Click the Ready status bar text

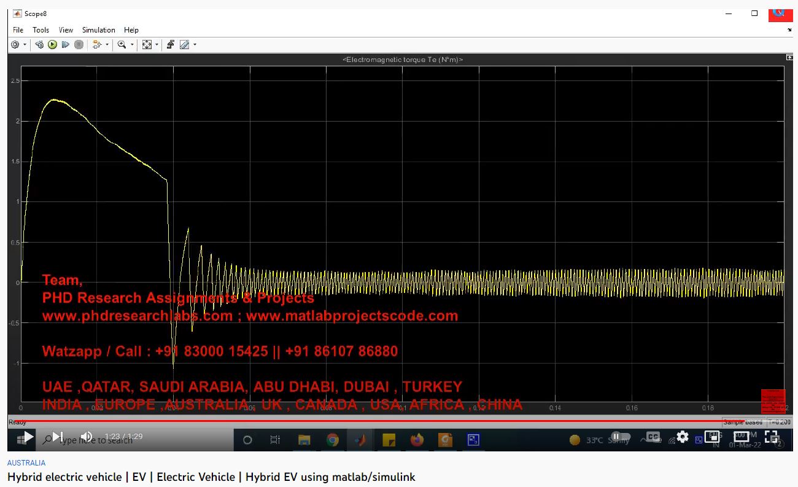tap(17, 423)
